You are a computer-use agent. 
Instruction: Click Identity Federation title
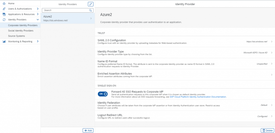109,103
